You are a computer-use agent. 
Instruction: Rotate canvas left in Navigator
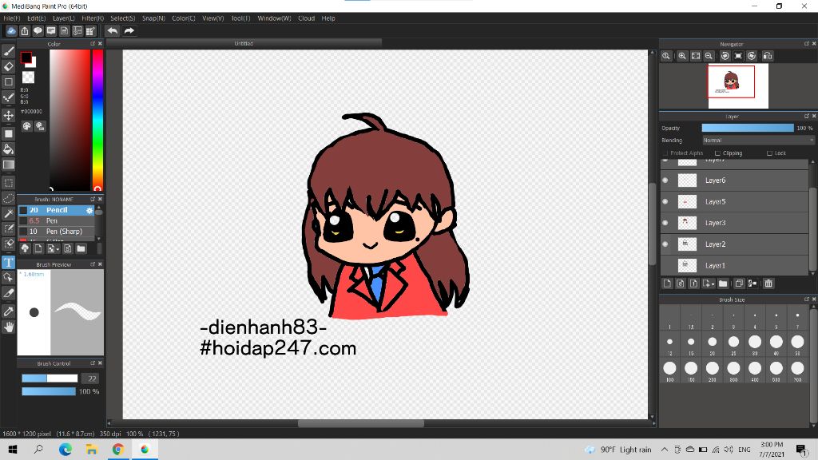[725, 56]
